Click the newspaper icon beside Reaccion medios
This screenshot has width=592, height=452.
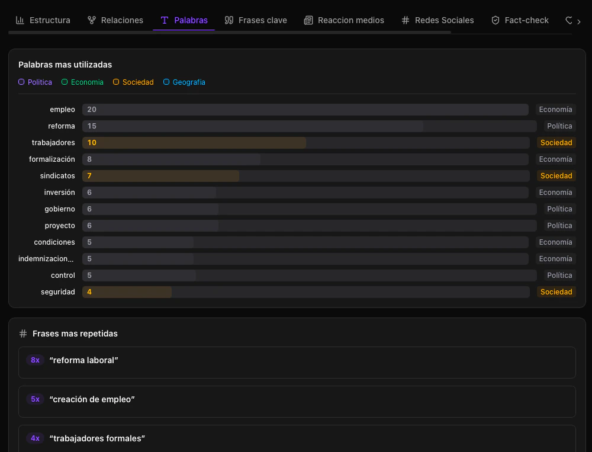(308, 20)
